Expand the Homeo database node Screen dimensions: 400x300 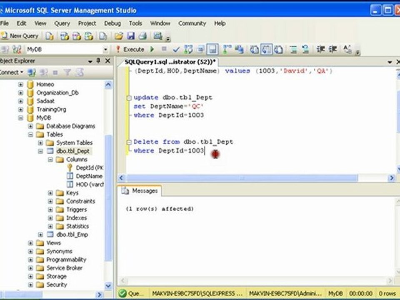pos(21,84)
